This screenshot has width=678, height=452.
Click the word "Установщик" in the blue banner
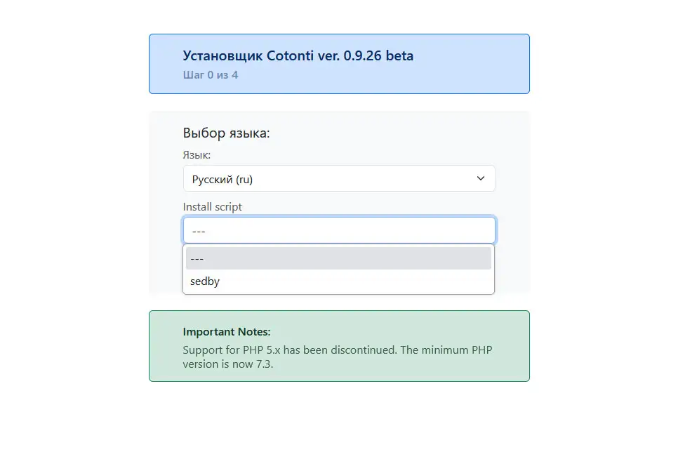click(222, 55)
